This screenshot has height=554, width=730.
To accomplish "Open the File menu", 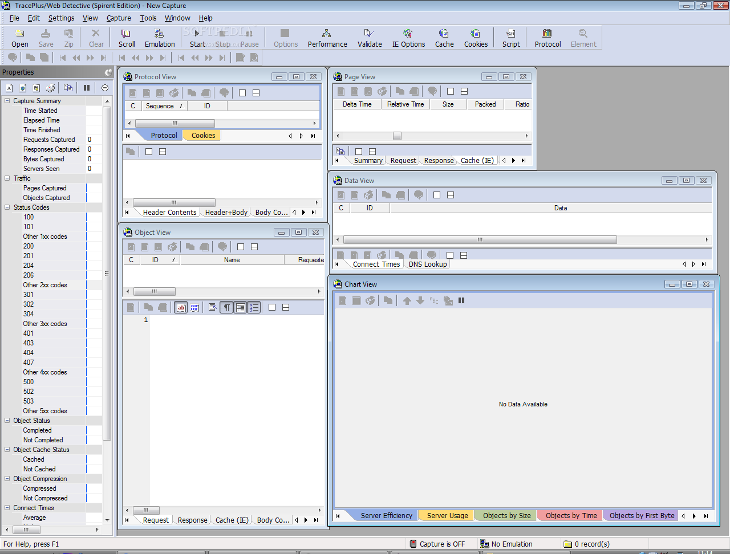I will pos(14,18).
